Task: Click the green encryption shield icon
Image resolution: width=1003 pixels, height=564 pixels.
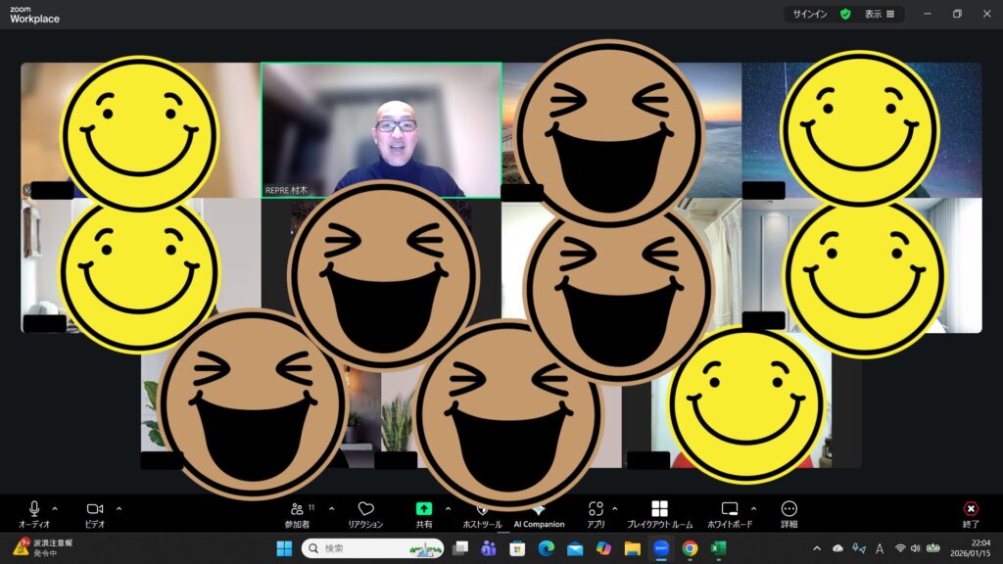Action: point(845,14)
